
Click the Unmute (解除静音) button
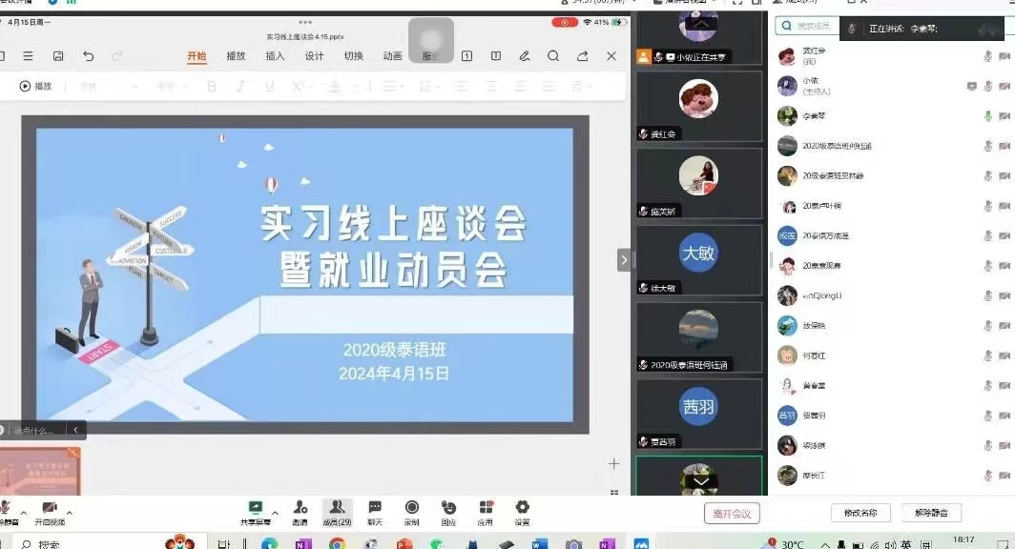click(931, 513)
